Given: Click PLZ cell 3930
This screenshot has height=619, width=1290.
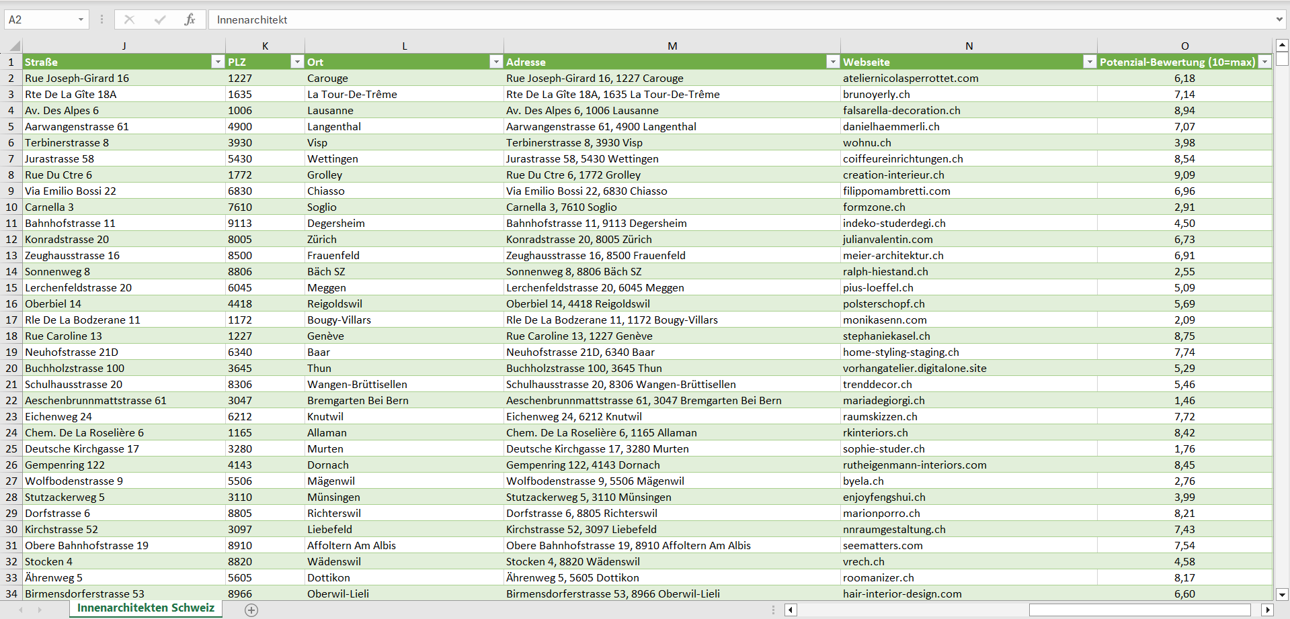Looking at the screenshot, I should (x=266, y=142).
